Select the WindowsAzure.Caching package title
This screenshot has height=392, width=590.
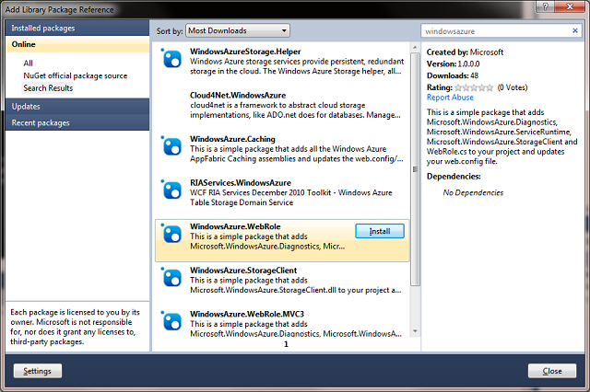(232, 139)
